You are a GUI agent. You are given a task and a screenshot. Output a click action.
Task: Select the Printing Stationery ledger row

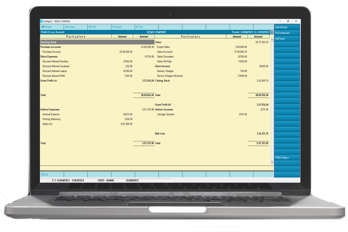coord(97,119)
